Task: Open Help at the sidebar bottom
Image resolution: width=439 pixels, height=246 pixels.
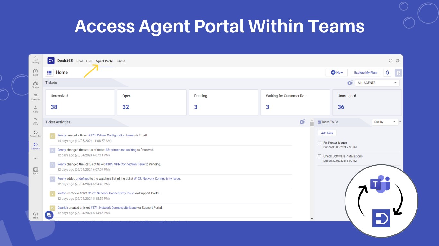Action: [35, 215]
